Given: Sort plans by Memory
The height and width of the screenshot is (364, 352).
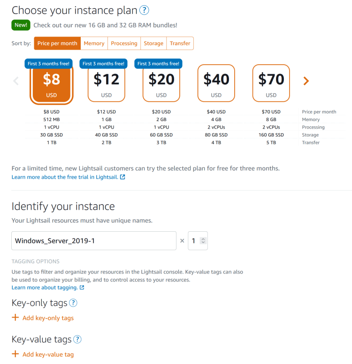Looking at the screenshot, I should click(94, 43).
